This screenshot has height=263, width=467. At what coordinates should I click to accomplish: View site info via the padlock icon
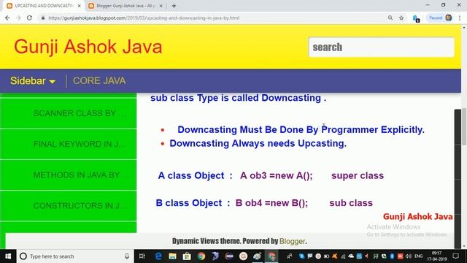(x=43, y=18)
